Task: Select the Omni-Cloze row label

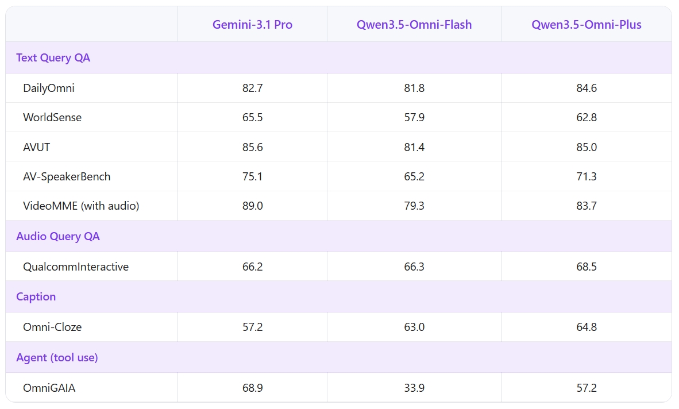Action: point(52,327)
